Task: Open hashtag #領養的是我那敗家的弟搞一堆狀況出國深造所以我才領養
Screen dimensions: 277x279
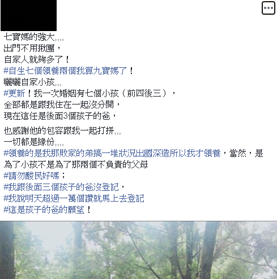Action: click(x=112, y=153)
